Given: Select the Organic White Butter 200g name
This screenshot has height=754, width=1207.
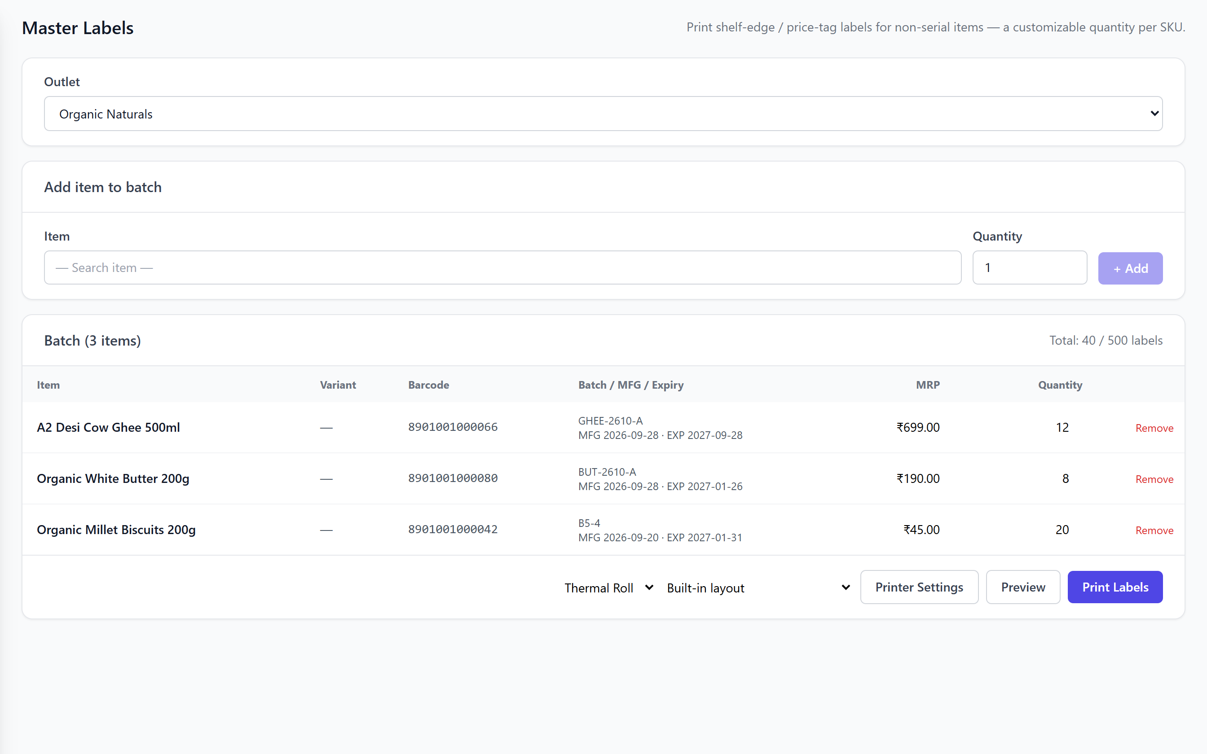Looking at the screenshot, I should coord(113,479).
